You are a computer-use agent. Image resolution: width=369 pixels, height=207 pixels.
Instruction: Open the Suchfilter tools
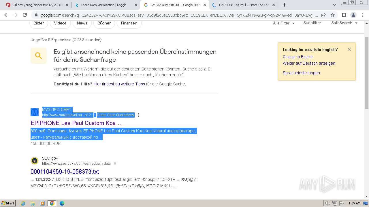pyautogui.click(x=312, y=23)
